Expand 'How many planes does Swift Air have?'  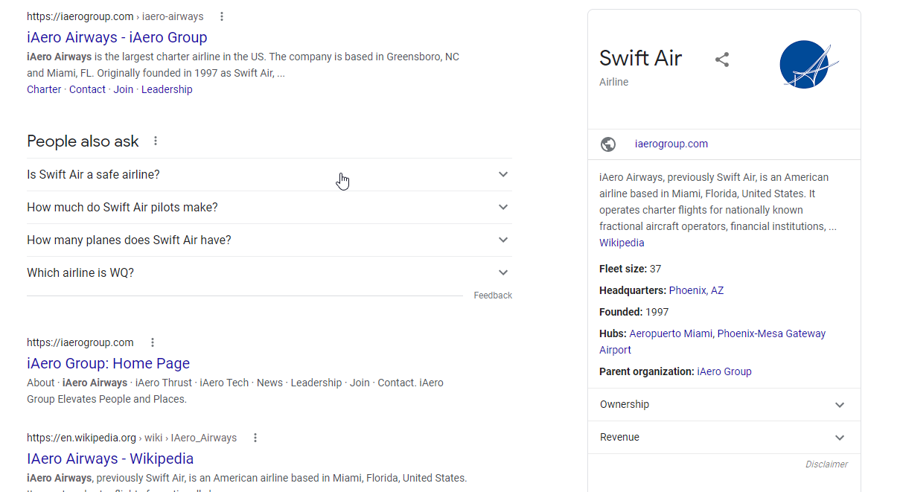tap(269, 240)
